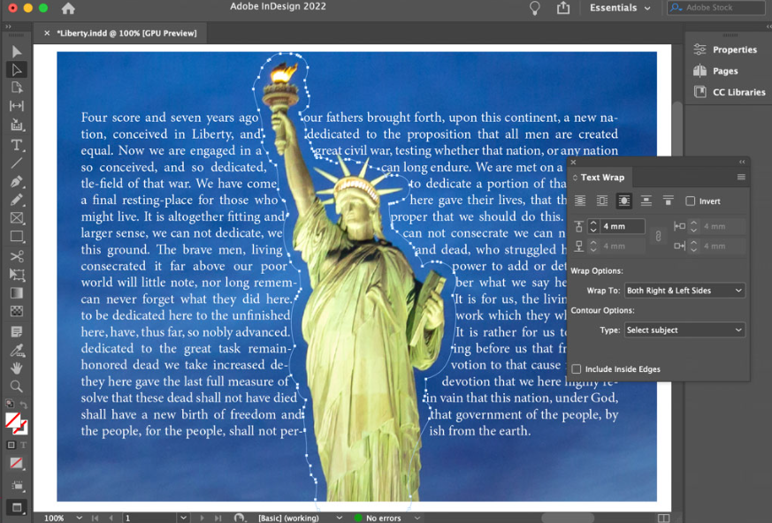The height and width of the screenshot is (523, 772).
Task: Open the Text Wrap panel menu
Action: click(x=741, y=177)
